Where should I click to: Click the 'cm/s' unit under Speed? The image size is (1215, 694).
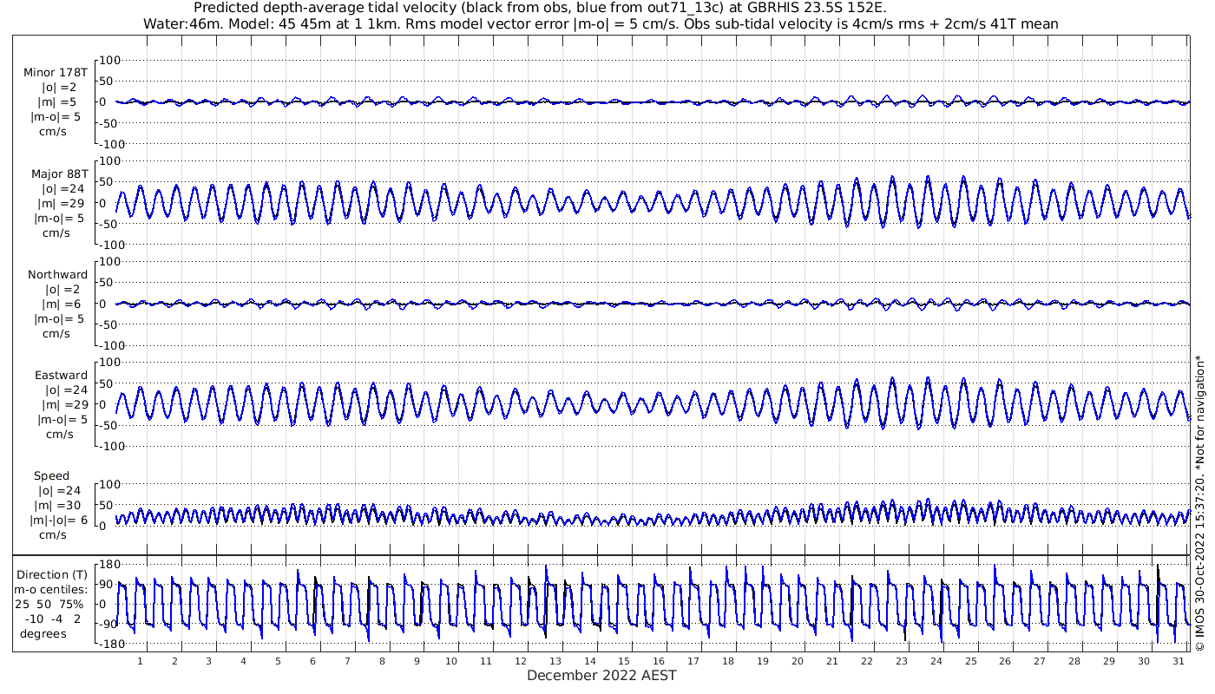(52, 535)
